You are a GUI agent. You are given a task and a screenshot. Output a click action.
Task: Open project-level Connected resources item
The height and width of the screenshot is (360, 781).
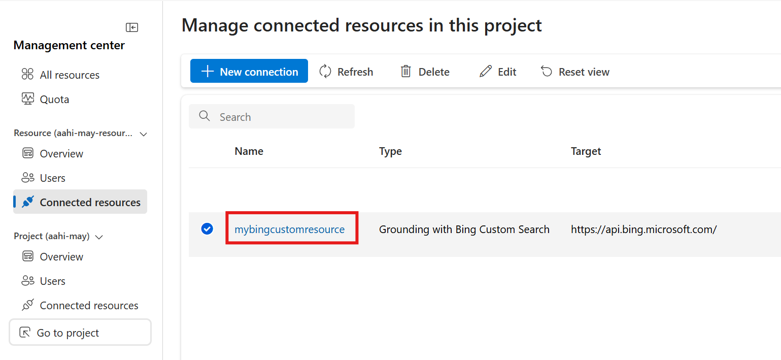tap(88, 305)
